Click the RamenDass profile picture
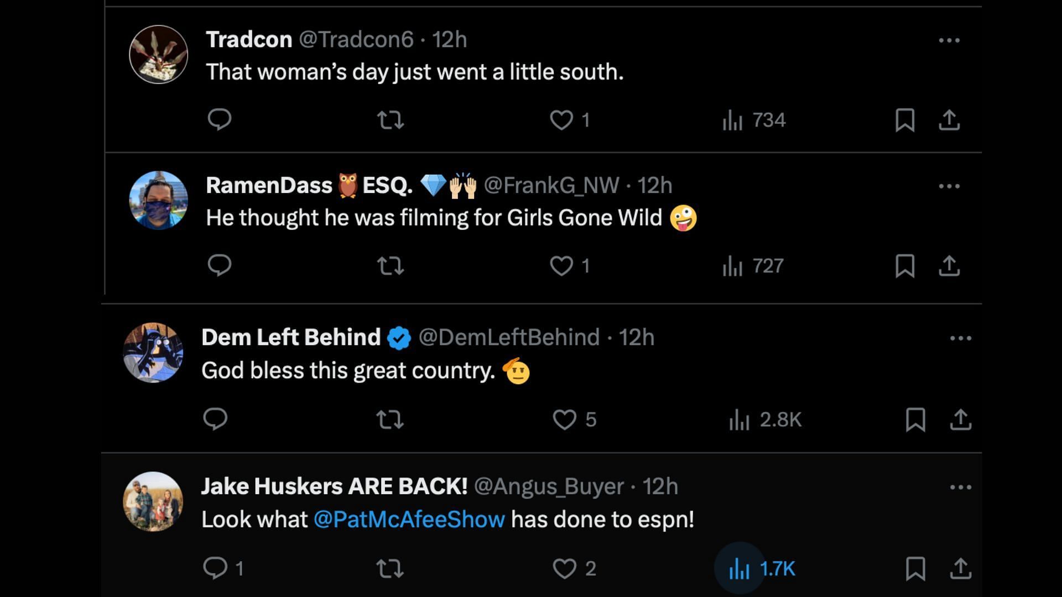Viewport: 1062px width, 597px height. coord(158,200)
